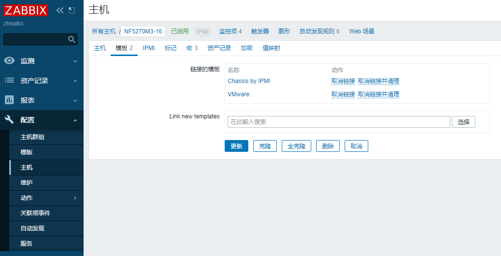The image size is (501, 256).
Task: Focus the Link new templates search field
Action: [x=339, y=122]
